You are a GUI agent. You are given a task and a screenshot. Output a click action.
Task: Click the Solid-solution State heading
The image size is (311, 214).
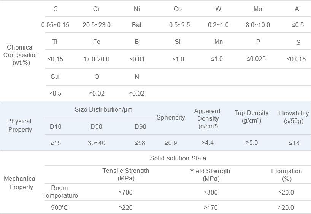[178, 158]
